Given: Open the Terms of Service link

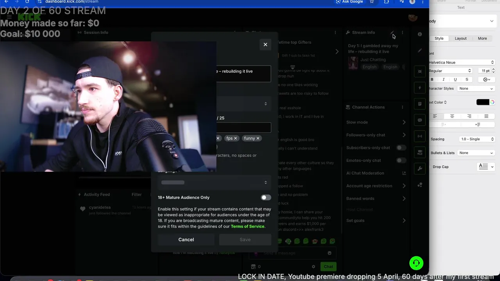Looking at the screenshot, I should 248,226.
